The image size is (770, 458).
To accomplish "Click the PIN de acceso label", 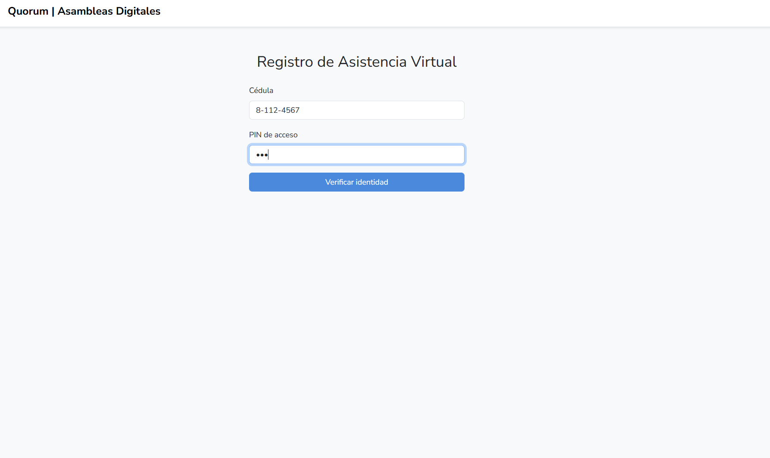I will click(273, 135).
